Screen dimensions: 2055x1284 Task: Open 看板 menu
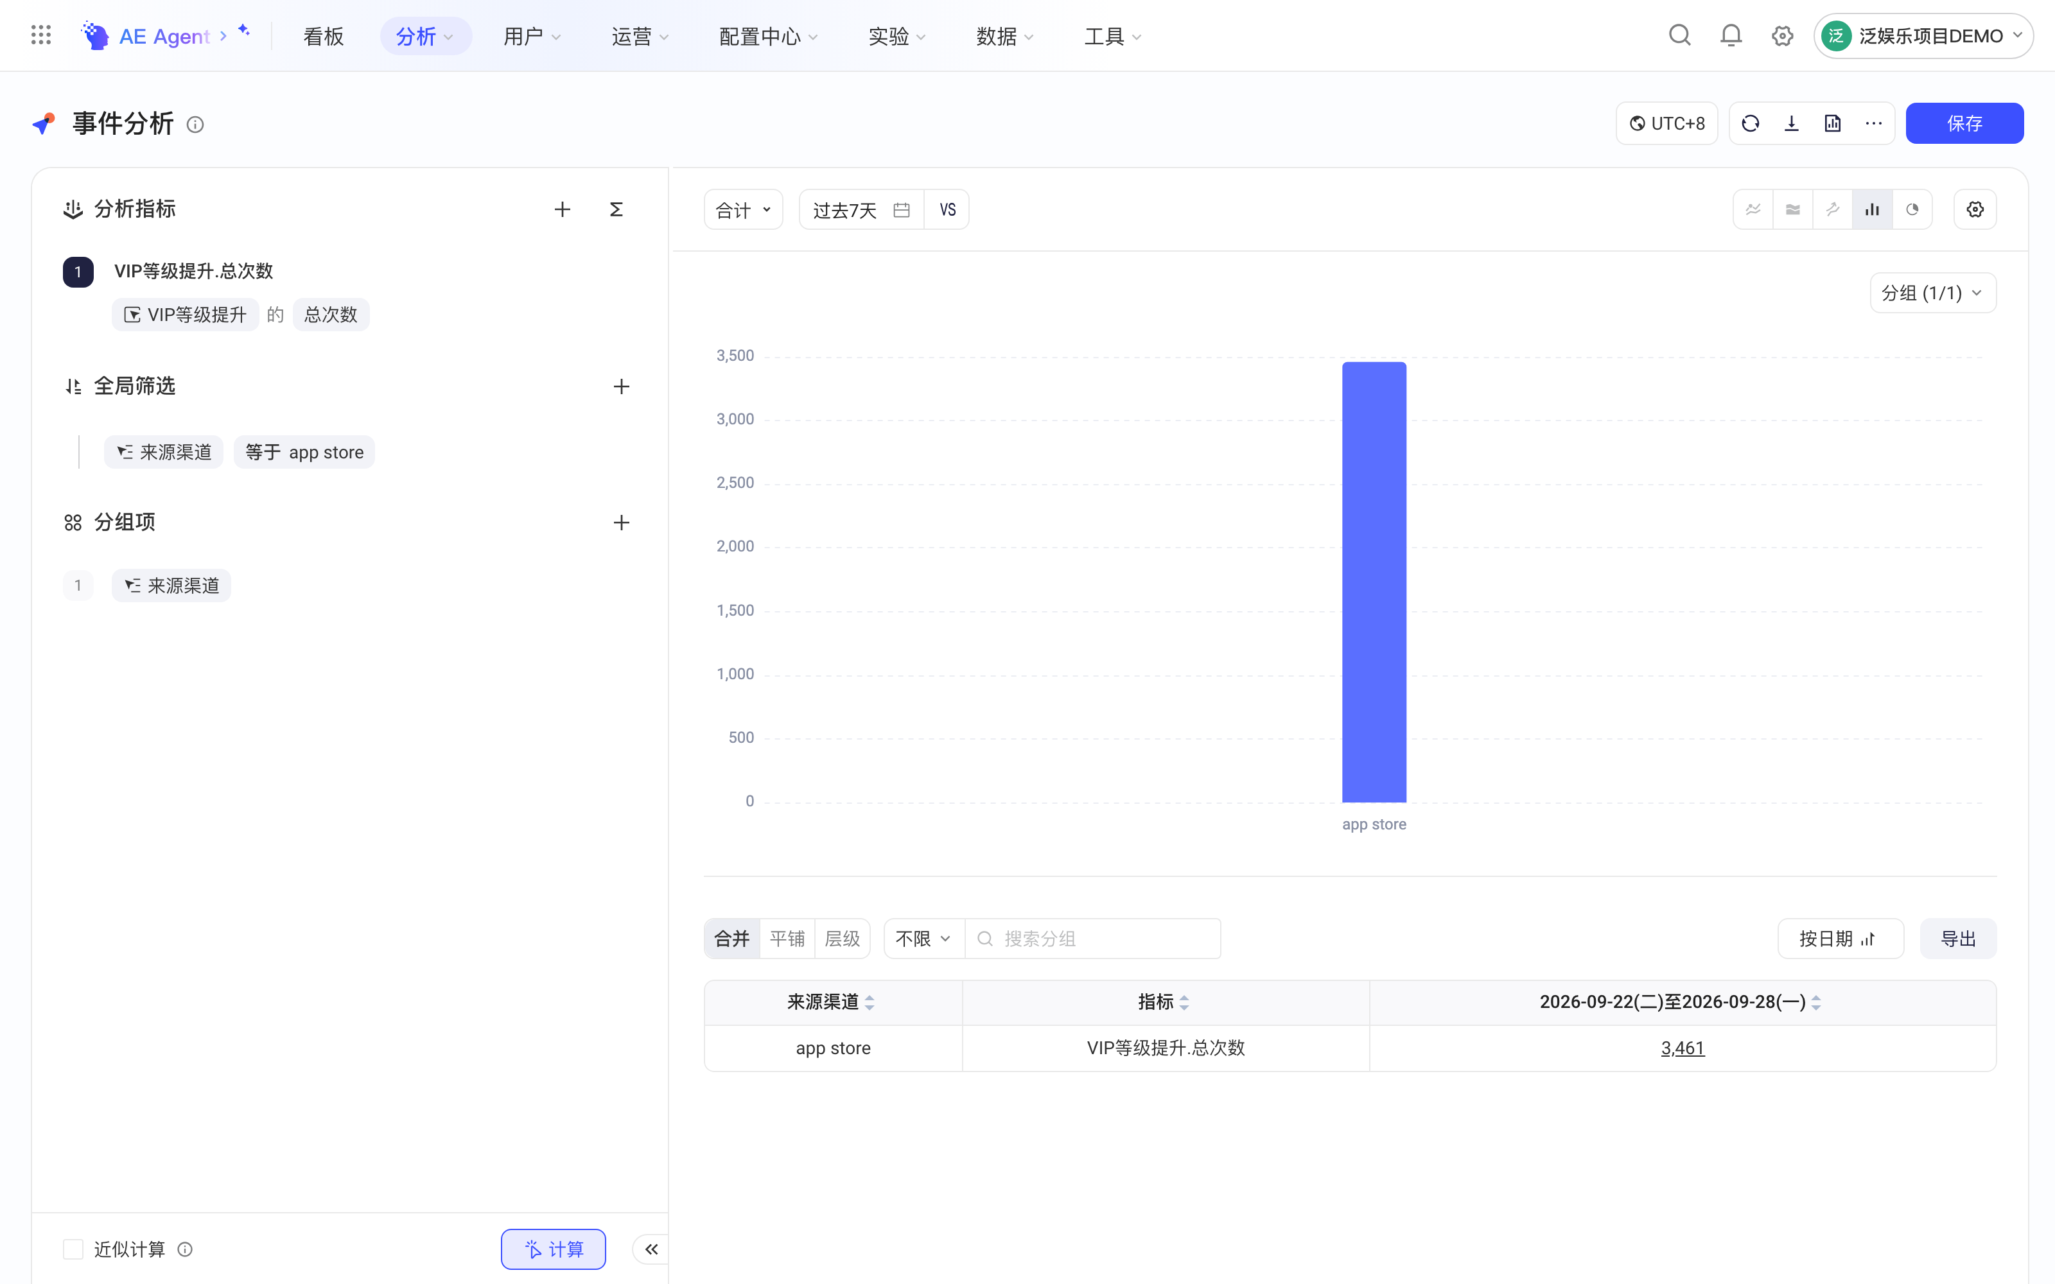coord(324,36)
